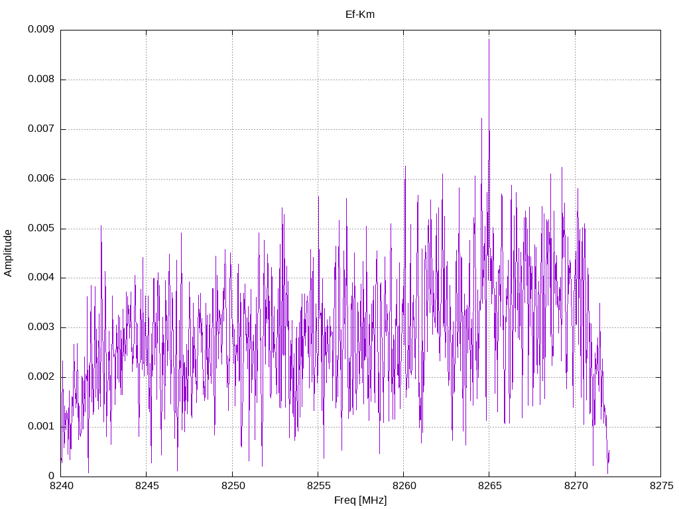Screen dimensions: 679x509
Task: Click the tallest spectrum peak near 8265 MHz
Action: pyautogui.click(x=489, y=40)
